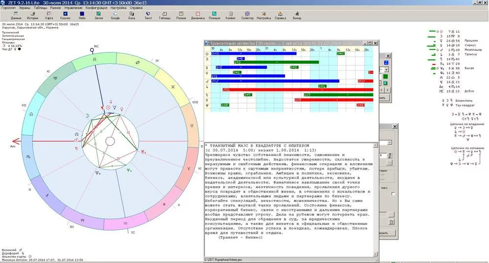Viewport: 489px width, 263px height.
Task: Click the blue Z icon in side panel
Action: coord(386,63)
